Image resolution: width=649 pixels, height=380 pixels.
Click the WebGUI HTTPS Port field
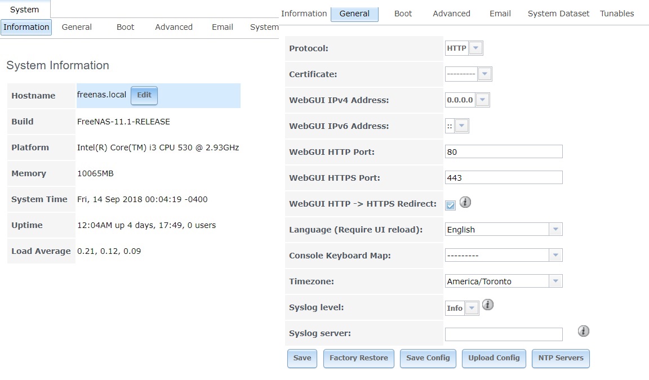(x=504, y=178)
